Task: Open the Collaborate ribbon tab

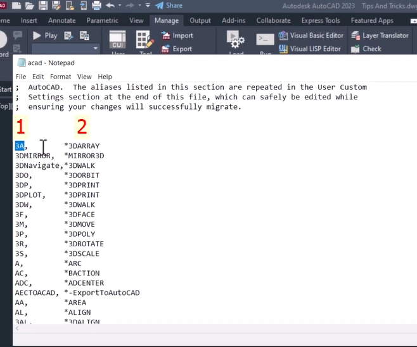Action: tap(273, 20)
